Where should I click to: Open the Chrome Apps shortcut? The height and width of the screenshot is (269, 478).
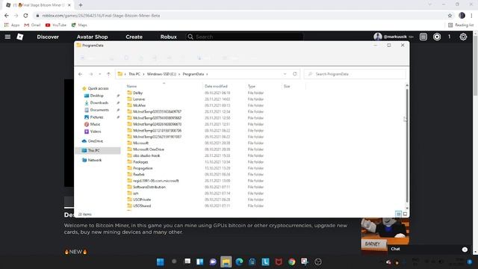12,25
